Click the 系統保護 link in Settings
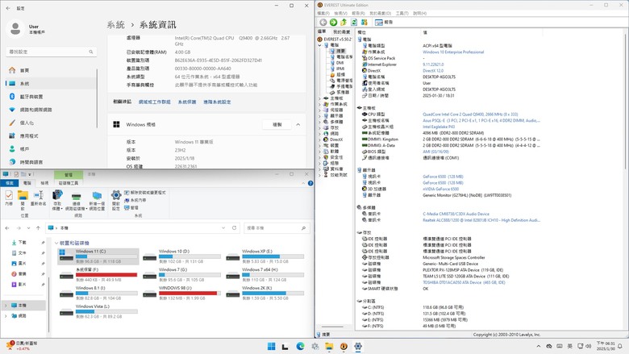629x354 pixels. [187, 102]
